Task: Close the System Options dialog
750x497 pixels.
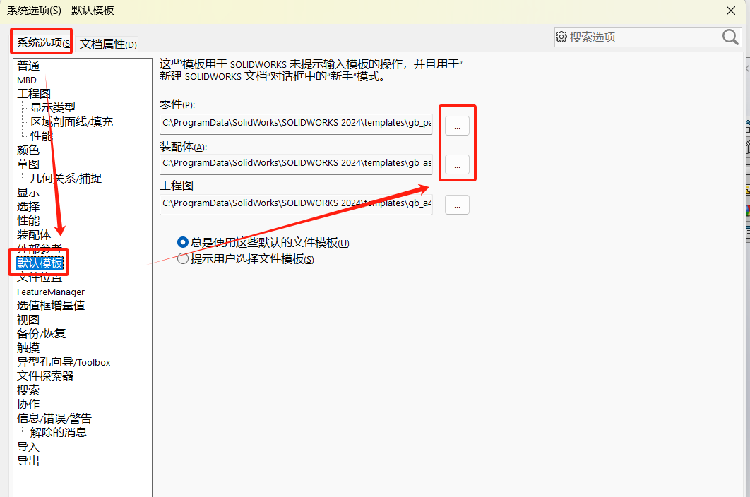Action: (x=730, y=11)
